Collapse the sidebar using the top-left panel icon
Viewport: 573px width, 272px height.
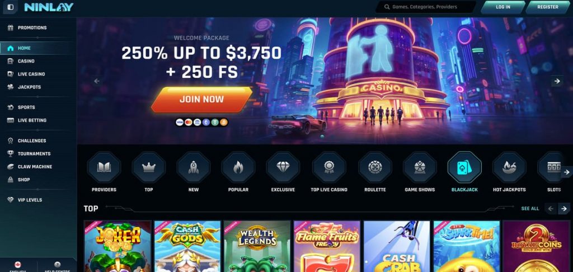10,7
